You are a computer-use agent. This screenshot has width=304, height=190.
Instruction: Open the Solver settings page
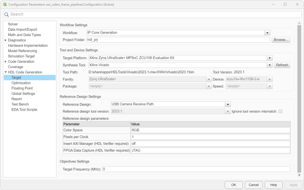13,24
